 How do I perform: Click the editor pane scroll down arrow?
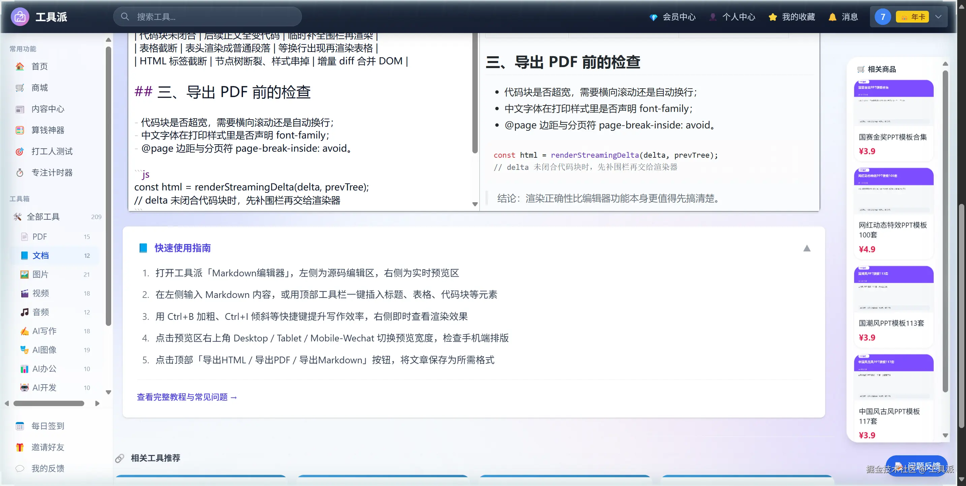475,204
